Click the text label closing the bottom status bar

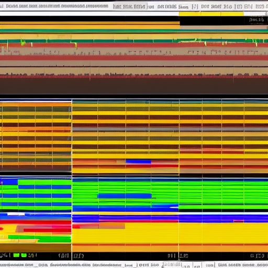[243, 265]
